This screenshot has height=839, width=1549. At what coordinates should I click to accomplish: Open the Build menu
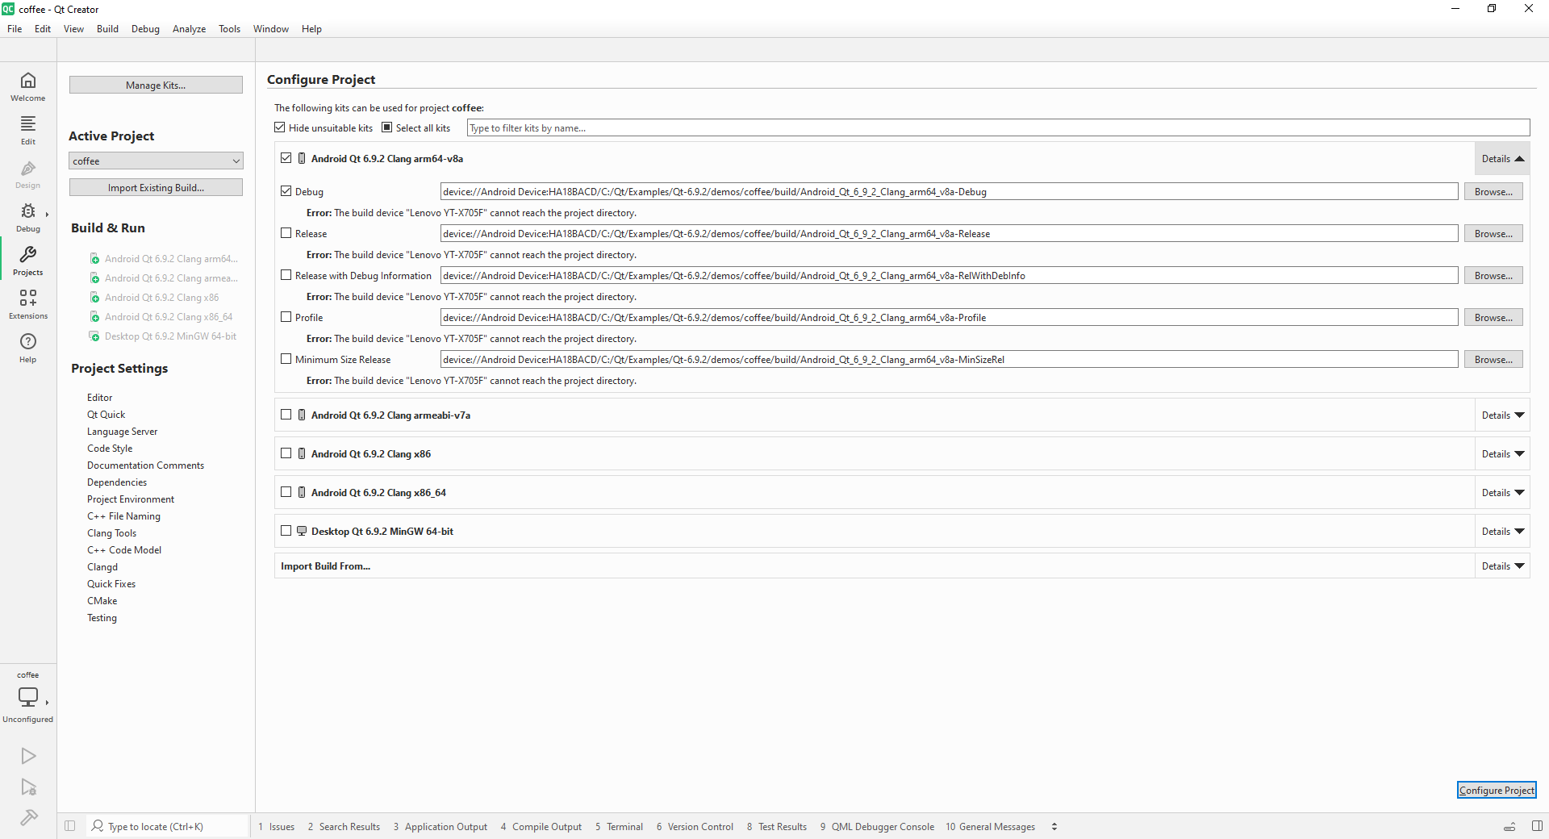(107, 29)
